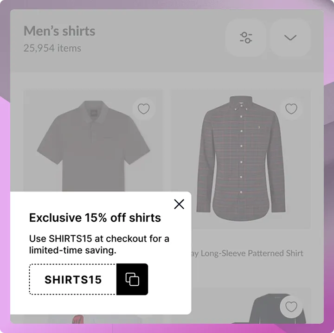Screen dimensions: 334x333
Task: Copy the SHIRTS15 code with copy icon
Action: point(132,279)
